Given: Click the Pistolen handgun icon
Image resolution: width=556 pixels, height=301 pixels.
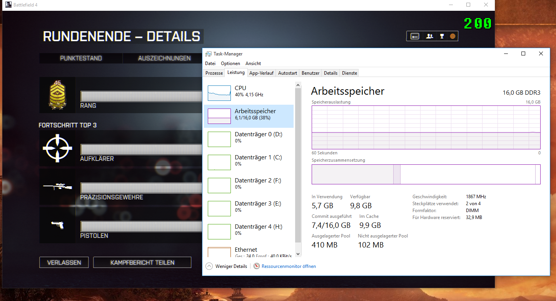Looking at the screenshot, I should 57,225.
